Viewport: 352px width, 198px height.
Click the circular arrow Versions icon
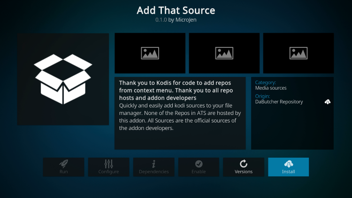click(x=244, y=163)
